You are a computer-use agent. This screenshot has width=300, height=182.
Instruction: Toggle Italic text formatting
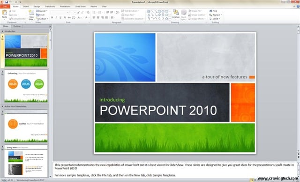pyautogui.click(x=56, y=18)
